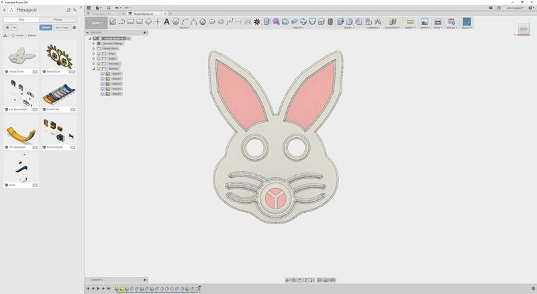537x294 pixels.
Task: Toggle visibility of the Bodies folder
Action: 99,58
